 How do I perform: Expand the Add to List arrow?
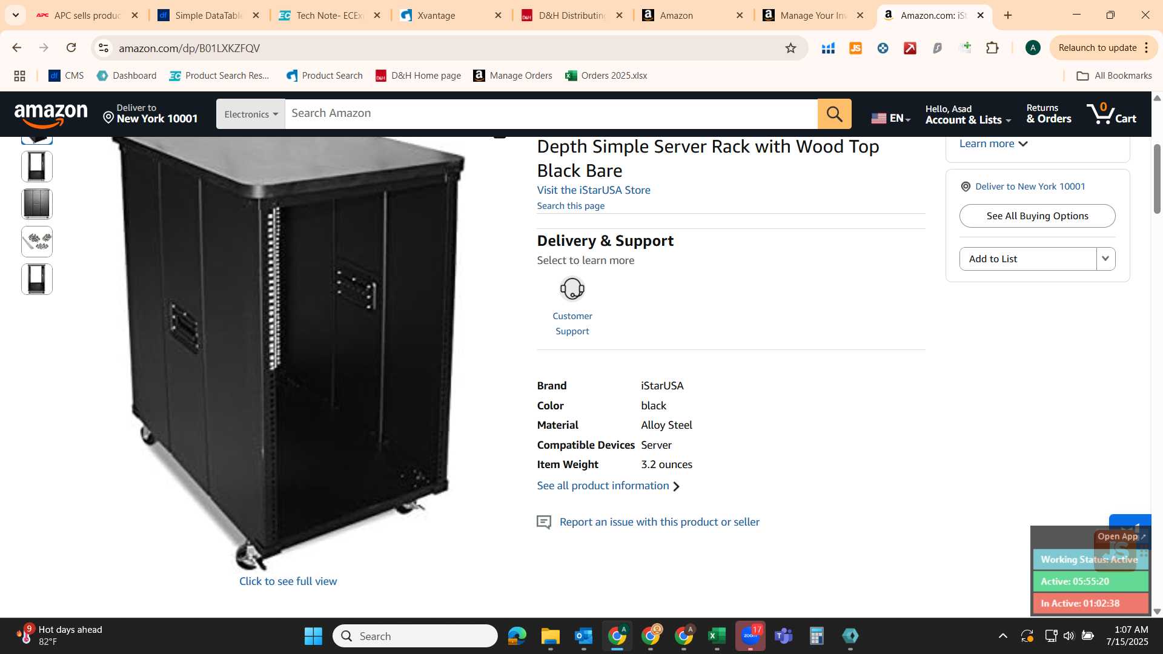[1105, 259]
